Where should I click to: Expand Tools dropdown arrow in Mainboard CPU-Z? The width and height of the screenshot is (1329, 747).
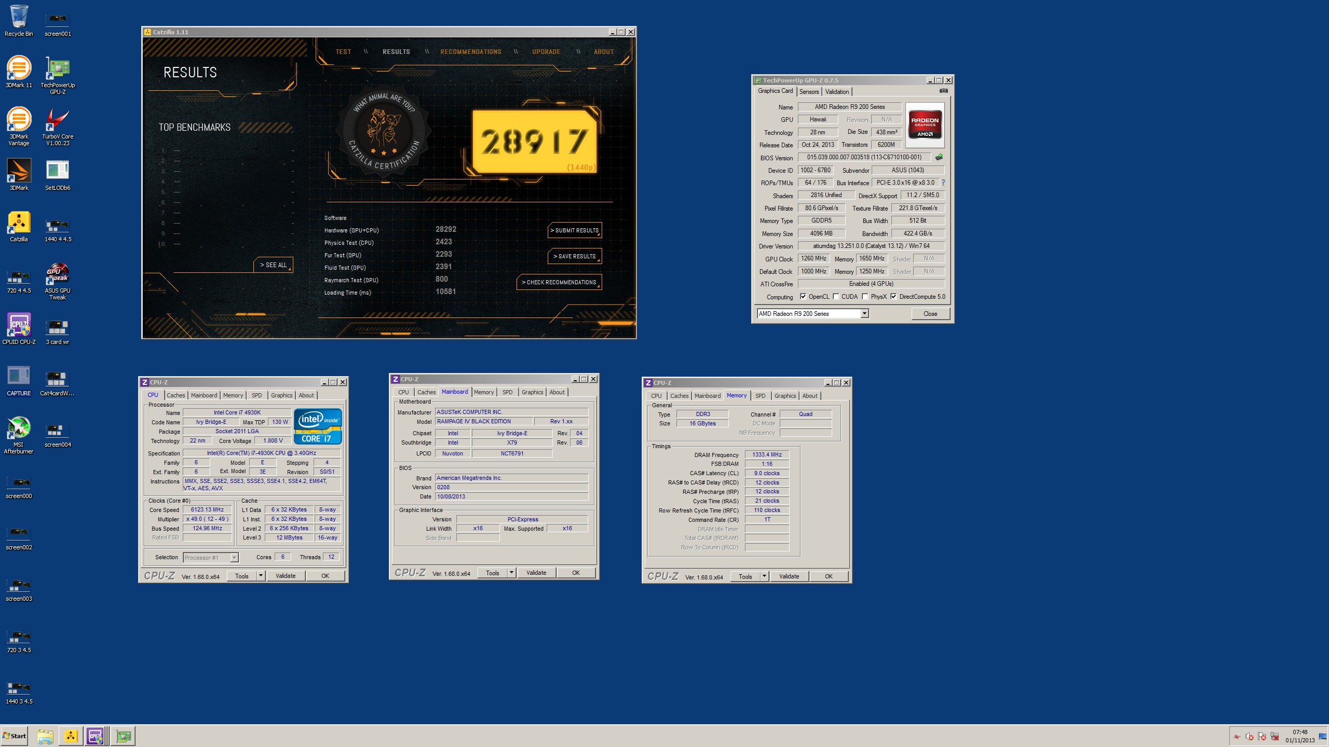coord(511,573)
